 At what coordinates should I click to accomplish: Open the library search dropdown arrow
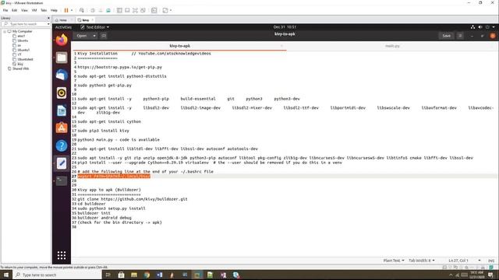click(48, 24)
